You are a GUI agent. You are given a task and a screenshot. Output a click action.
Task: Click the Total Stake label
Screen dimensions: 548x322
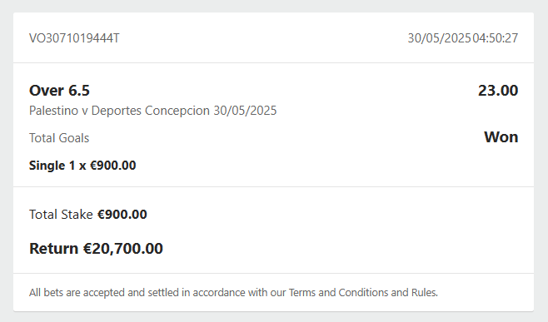pos(61,215)
